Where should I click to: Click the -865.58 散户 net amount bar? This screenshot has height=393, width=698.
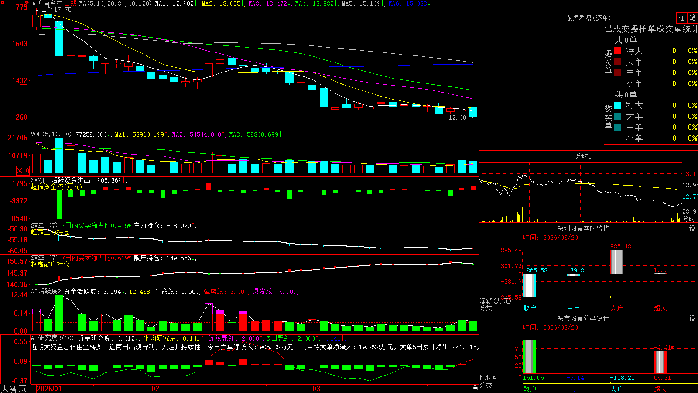(x=530, y=286)
